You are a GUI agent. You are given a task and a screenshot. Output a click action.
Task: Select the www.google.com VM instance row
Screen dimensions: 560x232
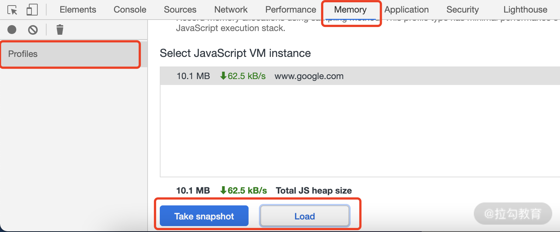309,76
